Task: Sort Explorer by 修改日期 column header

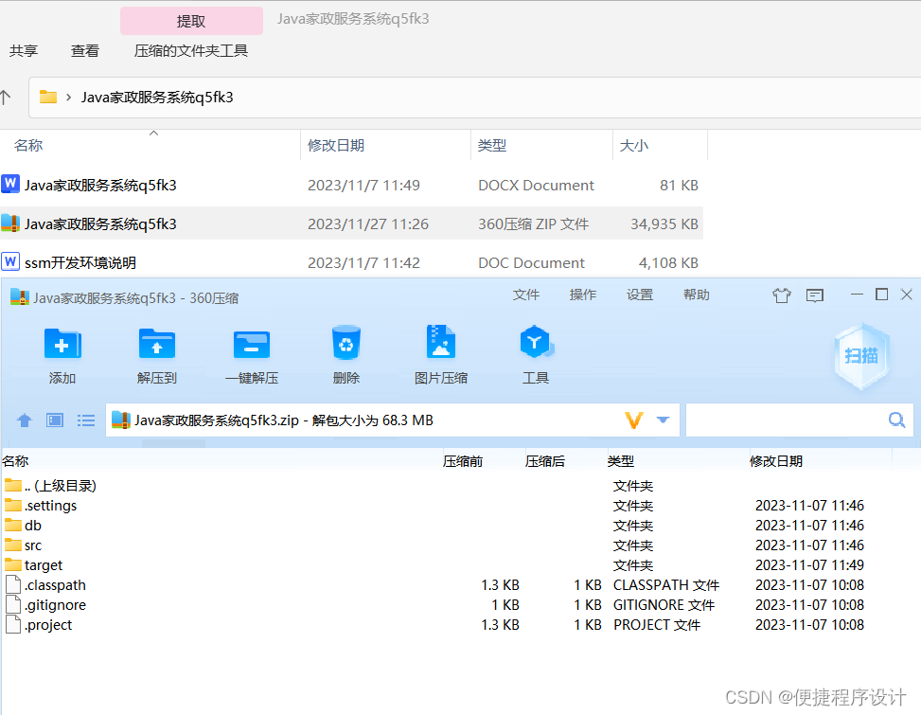Action: point(386,146)
